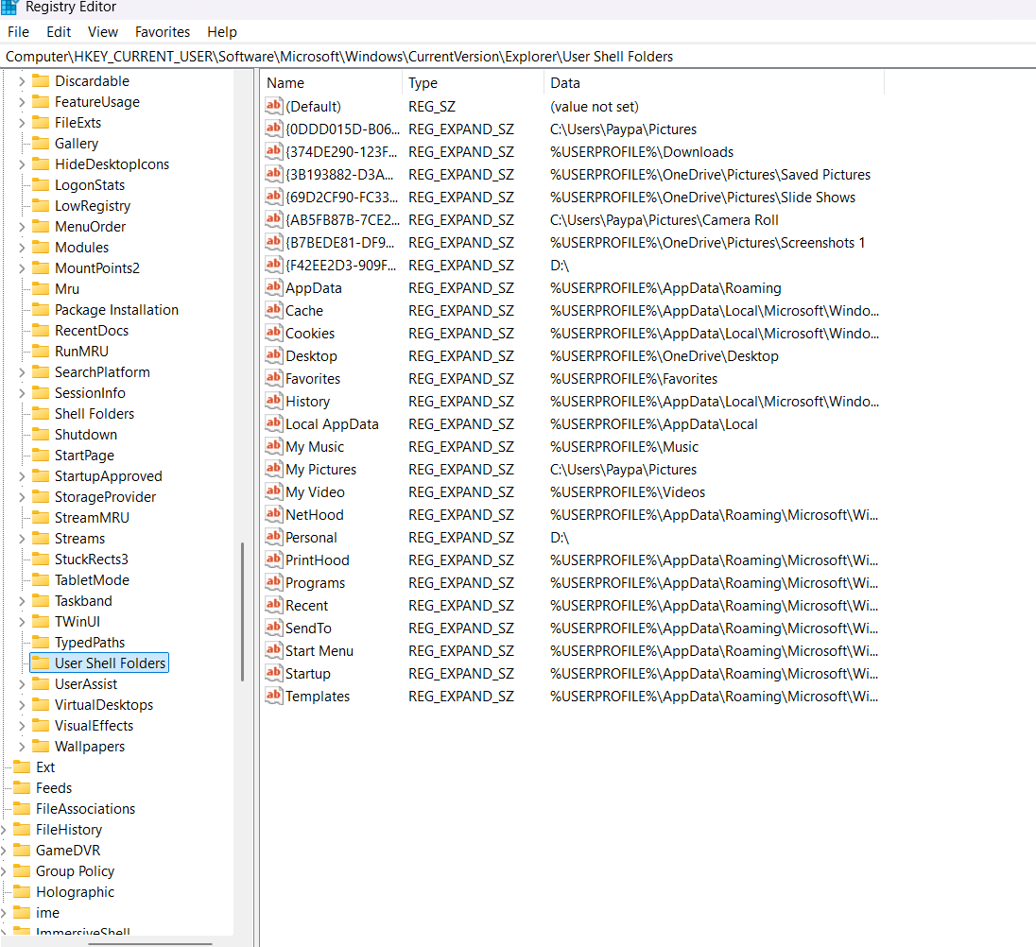Screen dimensions: 1036x947
Task: Click the string icon beside Cache value
Action: point(273,310)
